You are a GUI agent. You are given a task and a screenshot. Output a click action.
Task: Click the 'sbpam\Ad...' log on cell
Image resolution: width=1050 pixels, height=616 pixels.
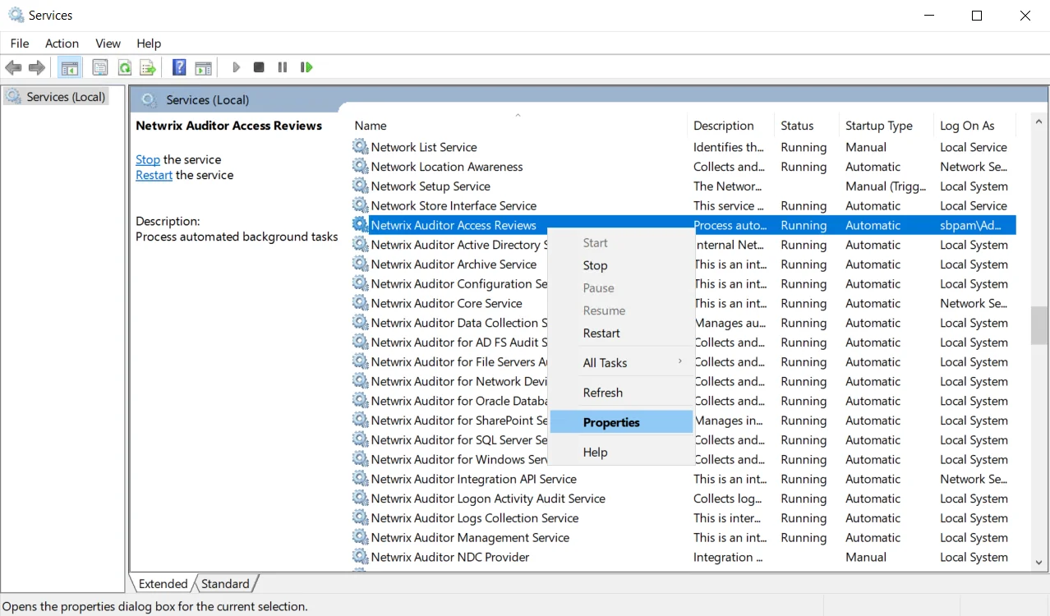[970, 225]
